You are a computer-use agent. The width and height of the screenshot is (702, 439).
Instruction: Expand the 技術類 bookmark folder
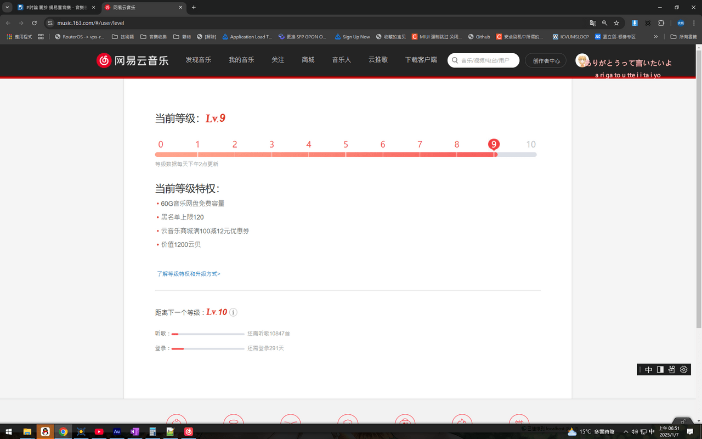(123, 37)
